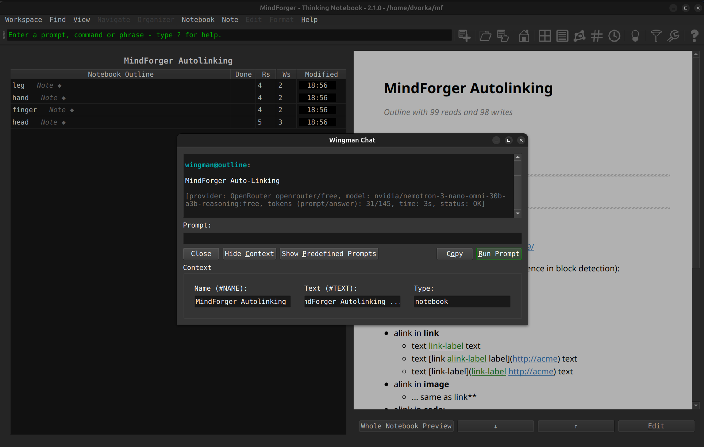704x447 pixels.
Task: Focus the command prompt entry bar
Action: pyautogui.click(x=229, y=35)
